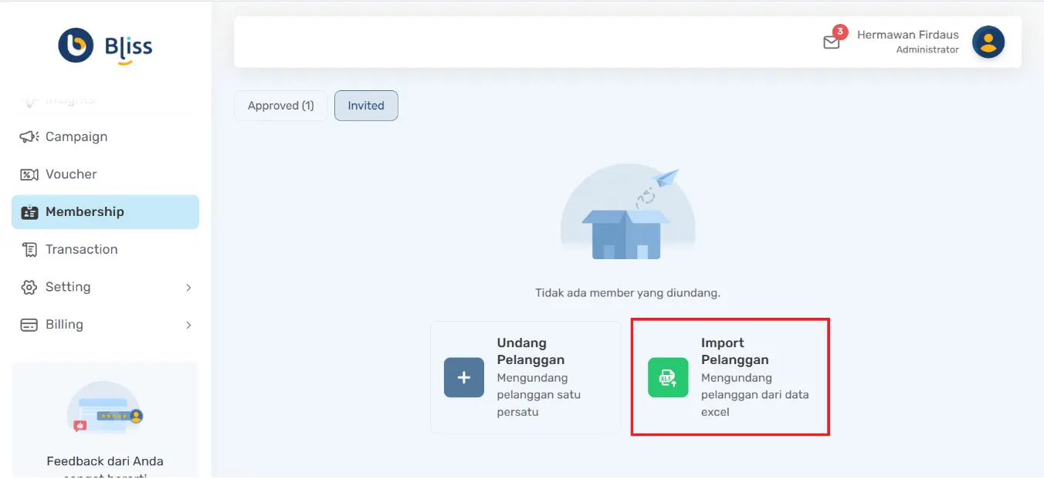Click the blue plus icon on Undang Pelanggan

(463, 377)
